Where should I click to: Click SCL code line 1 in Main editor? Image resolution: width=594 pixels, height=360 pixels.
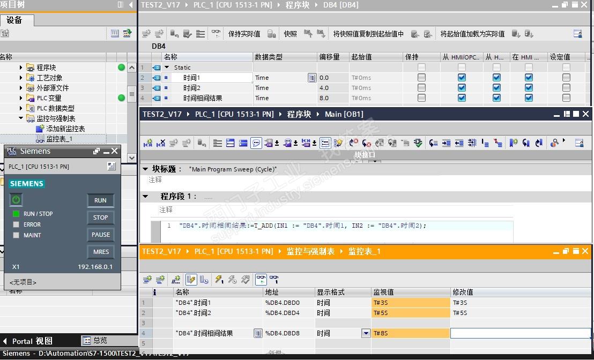click(x=302, y=226)
